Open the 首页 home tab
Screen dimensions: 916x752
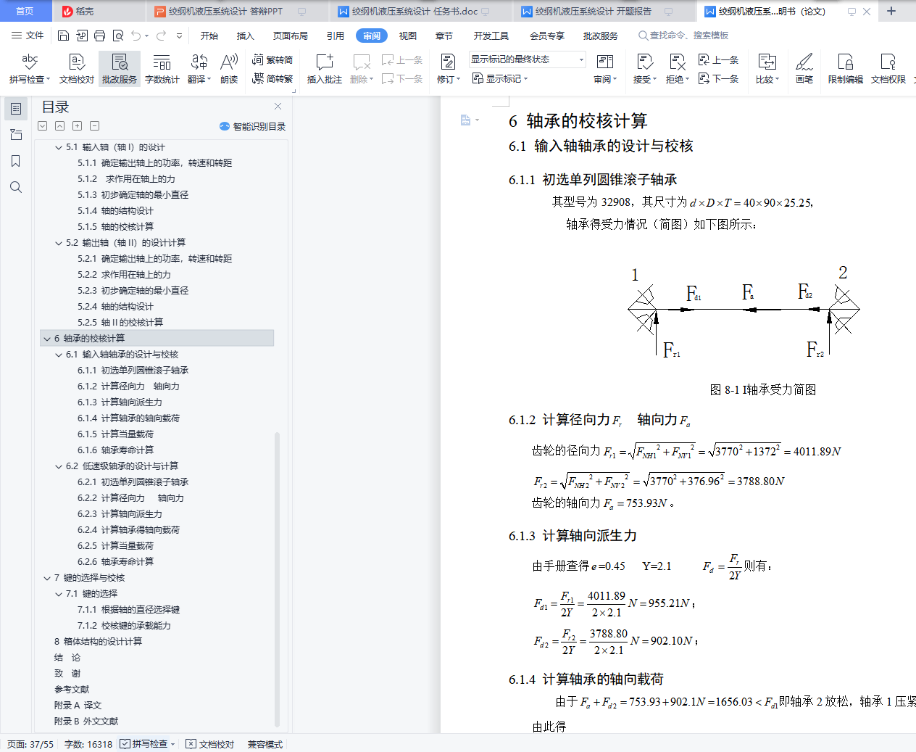pos(25,11)
